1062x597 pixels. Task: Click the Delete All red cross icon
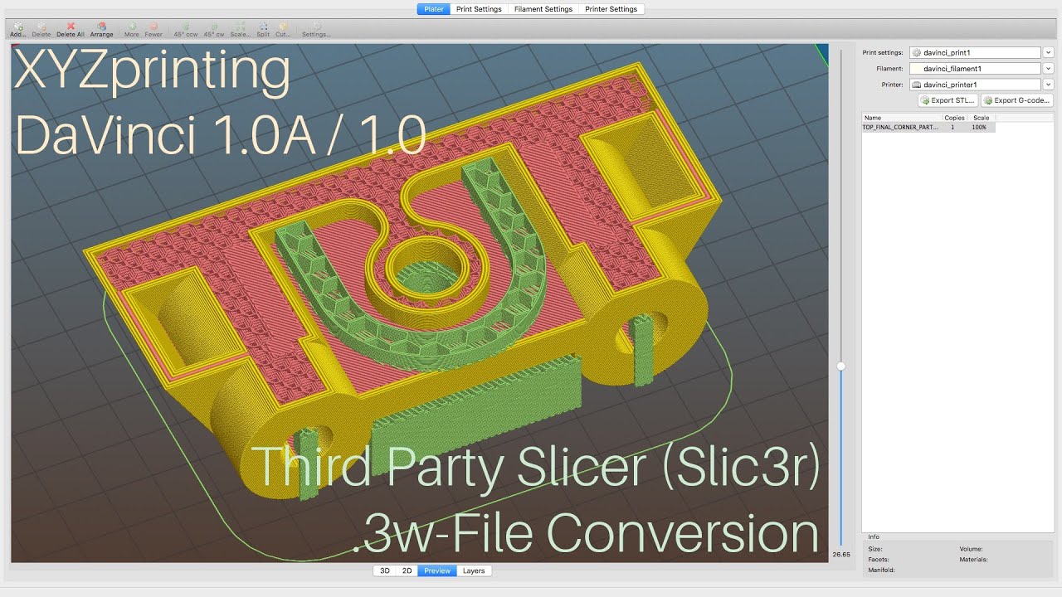(x=71, y=26)
